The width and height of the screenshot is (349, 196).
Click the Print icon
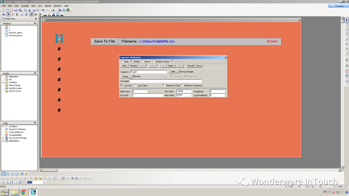tap(52, 10)
